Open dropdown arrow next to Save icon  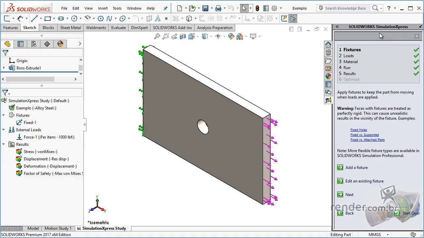click(x=212, y=8)
